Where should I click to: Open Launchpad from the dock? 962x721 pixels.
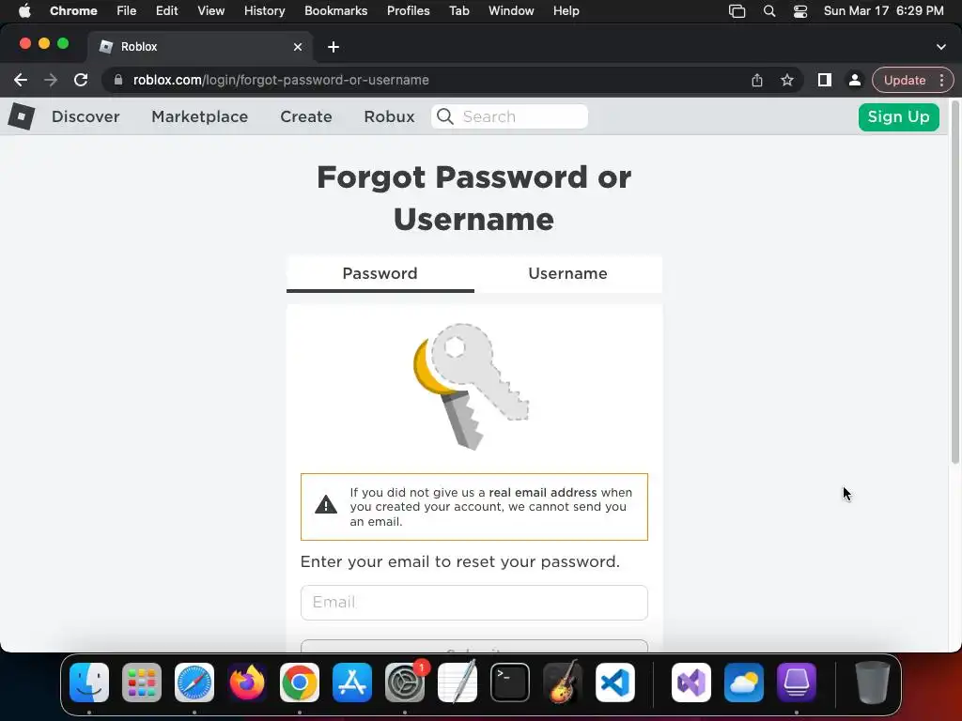pyautogui.click(x=142, y=683)
